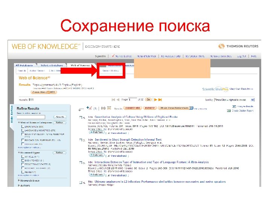271x203 pixels.
Task: Check the REVIEW document type checkbox
Action: (x=23, y=172)
